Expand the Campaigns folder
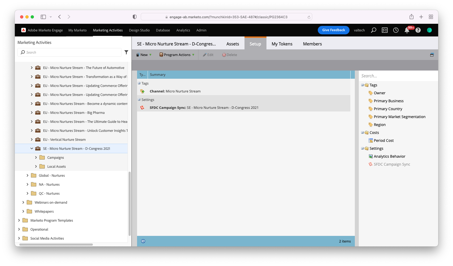Viewport: 453px width, 266px height. point(36,157)
